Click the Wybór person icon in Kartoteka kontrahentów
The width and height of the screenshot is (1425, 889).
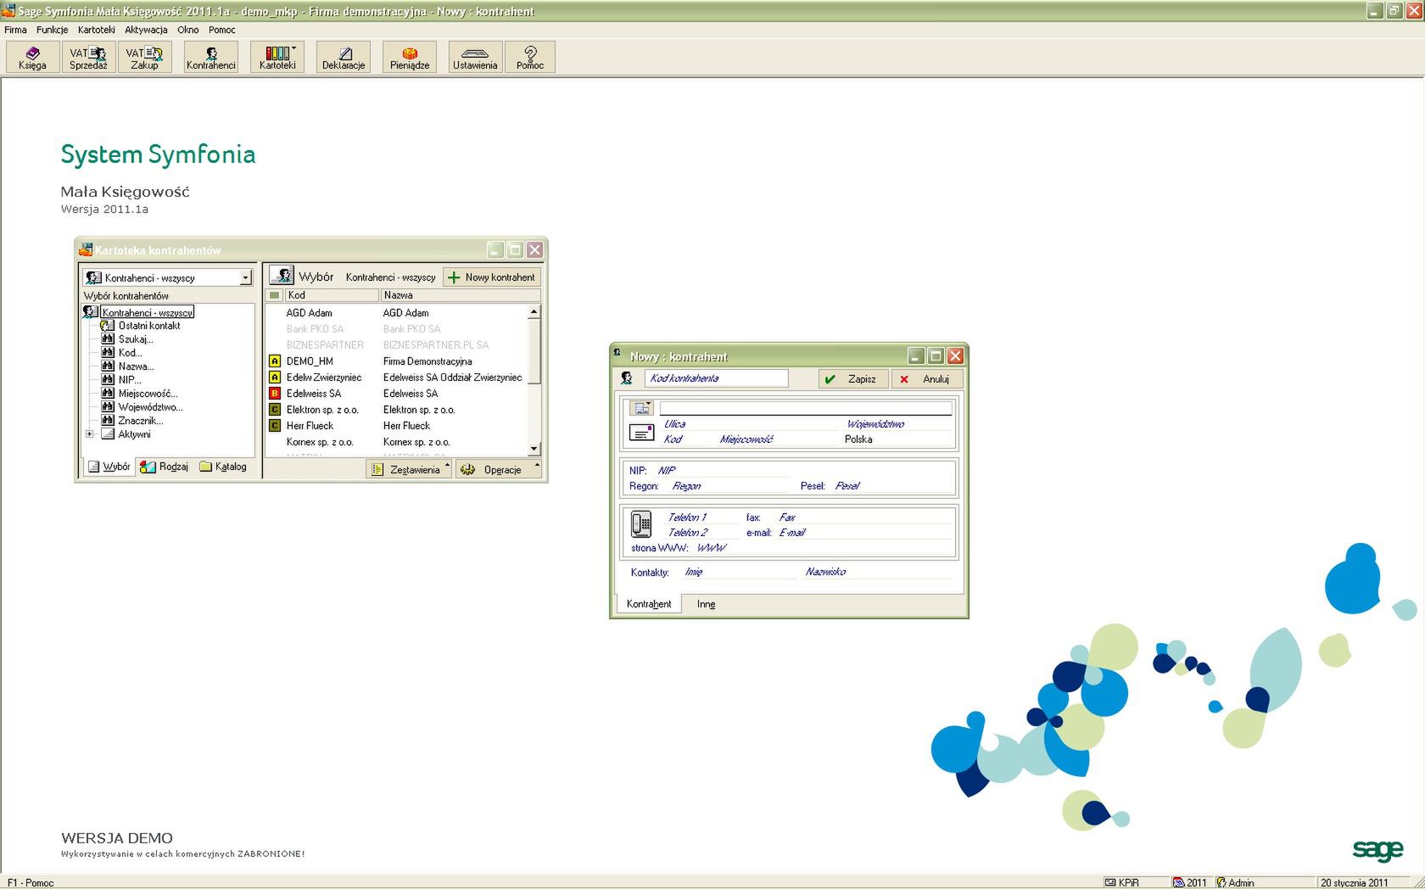pyautogui.click(x=282, y=276)
